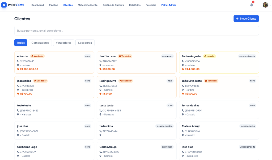
Task: Switch to the Relatórios section
Action: (x=135, y=5)
